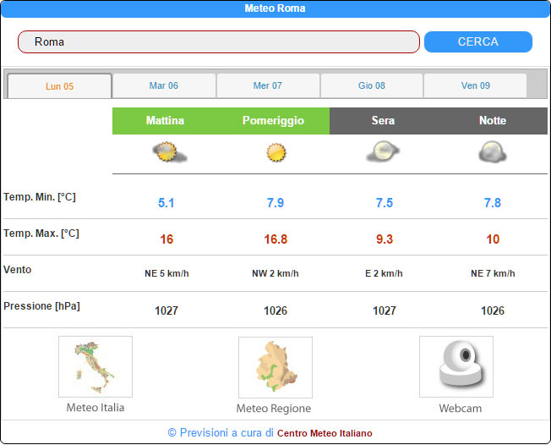Screen dimensions: 551x445
Task: Follow the Centro Meteo Italiano link
Action: click(325, 433)
